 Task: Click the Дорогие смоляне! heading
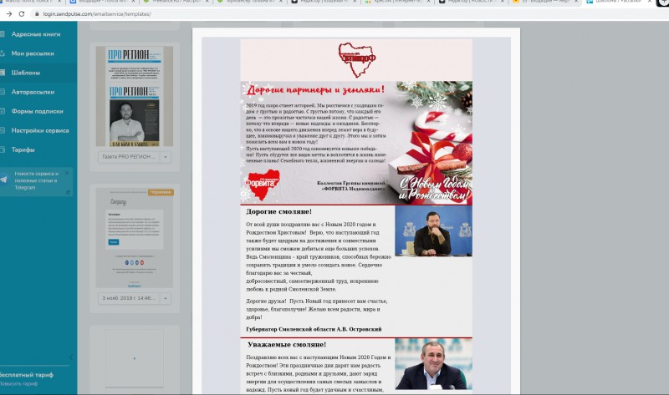coord(278,212)
